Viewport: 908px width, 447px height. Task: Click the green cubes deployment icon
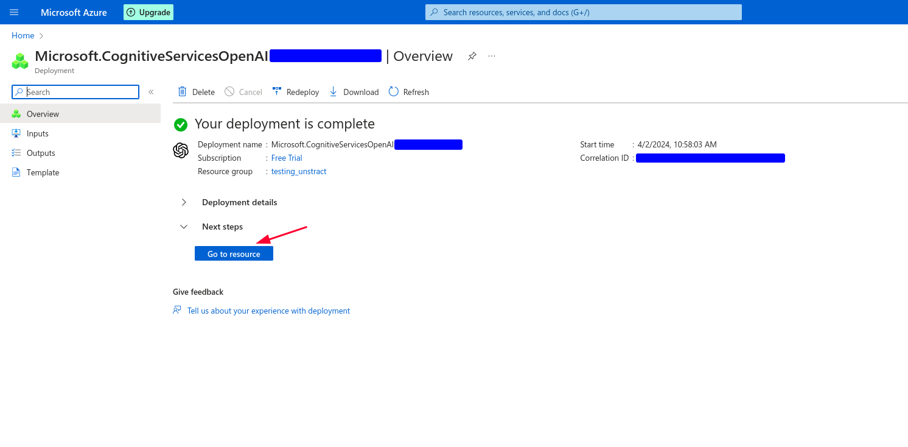pyautogui.click(x=20, y=61)
